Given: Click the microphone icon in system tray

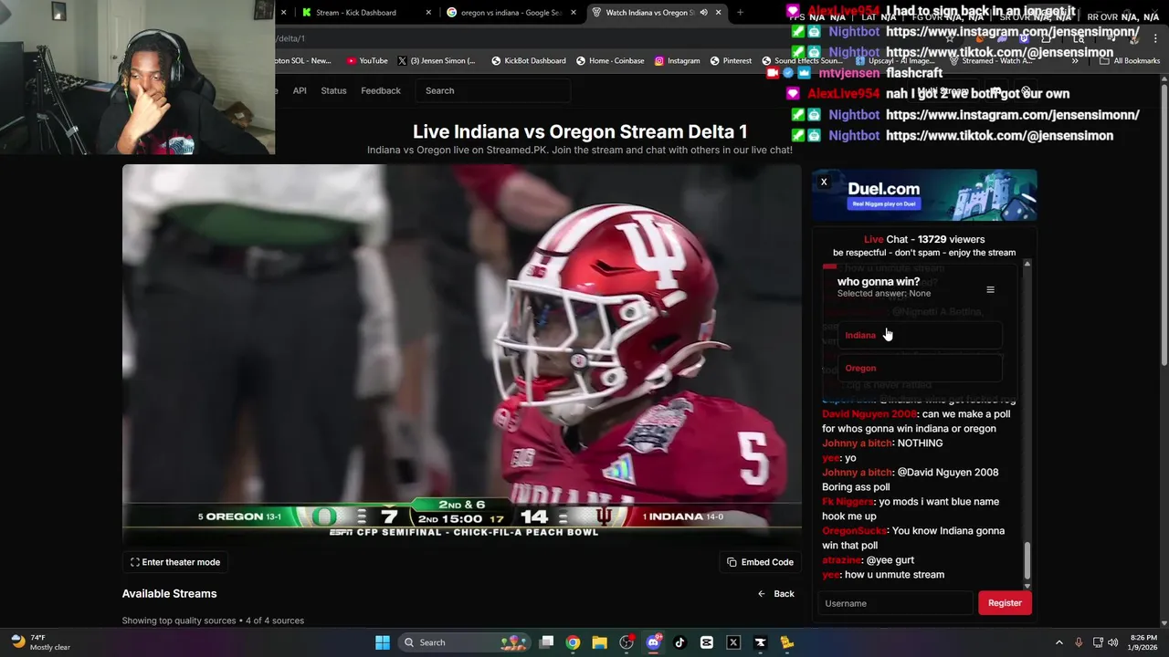Looking at the screenshot, I should (1079, 642).
